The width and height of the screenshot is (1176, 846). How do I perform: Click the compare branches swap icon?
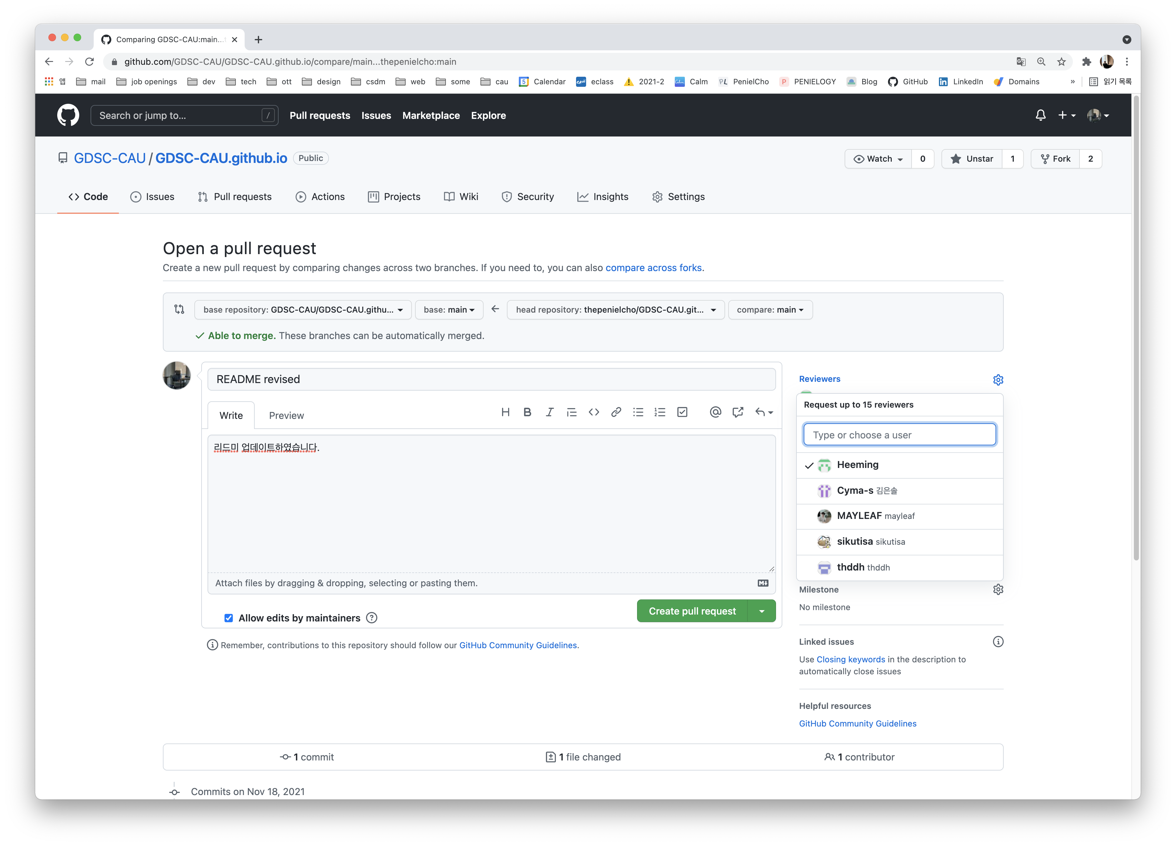(180, 309)
